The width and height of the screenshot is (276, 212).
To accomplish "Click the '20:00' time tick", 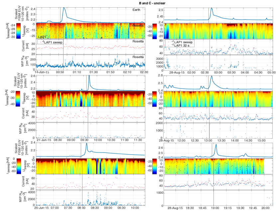I will [x=266, y=208].
